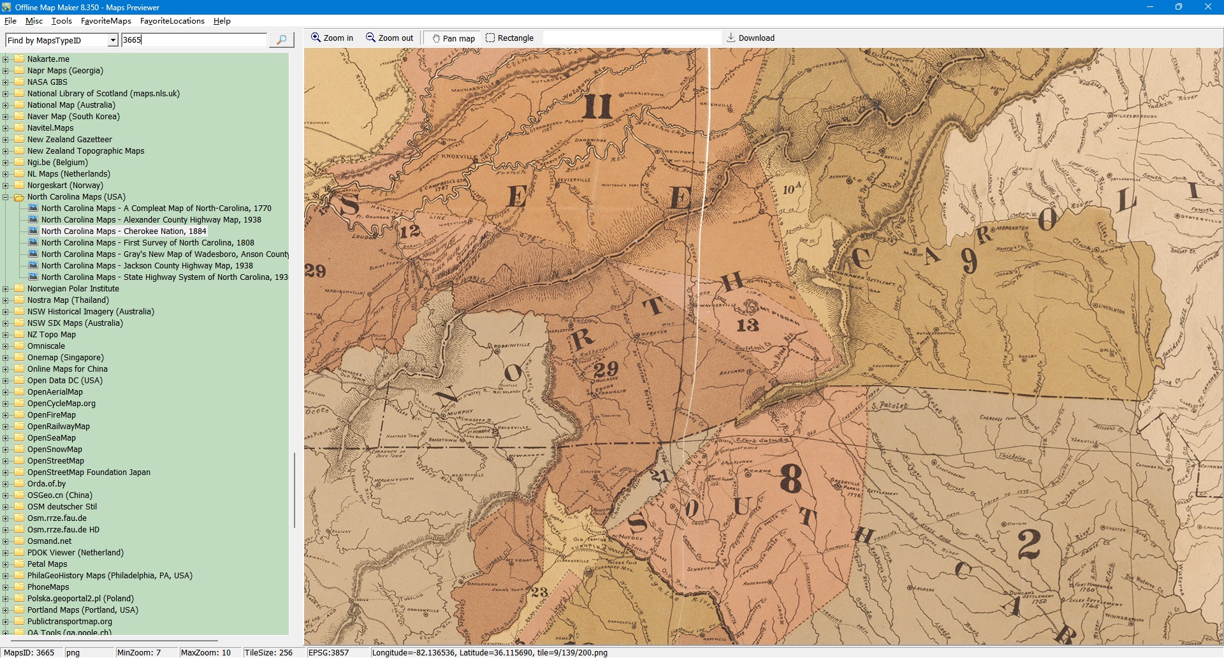Click the magnifier search button
Screen dimensions: 1224x658
click(281, 40)
